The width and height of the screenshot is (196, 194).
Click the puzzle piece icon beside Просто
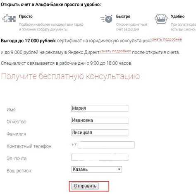[9, 18]
